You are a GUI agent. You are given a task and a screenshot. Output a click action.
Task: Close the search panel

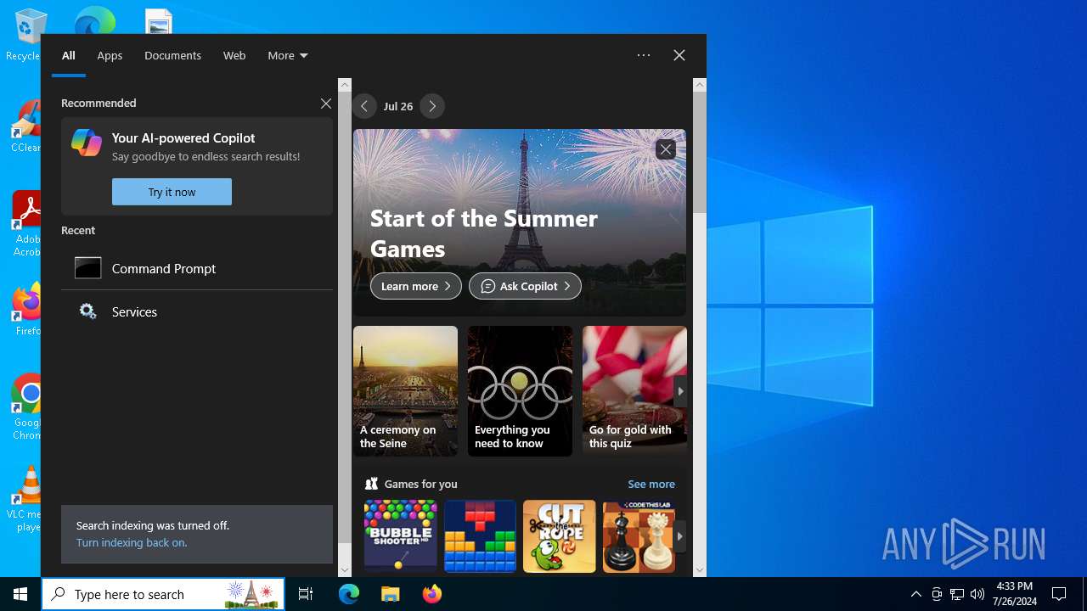click(x=679, y=55)
